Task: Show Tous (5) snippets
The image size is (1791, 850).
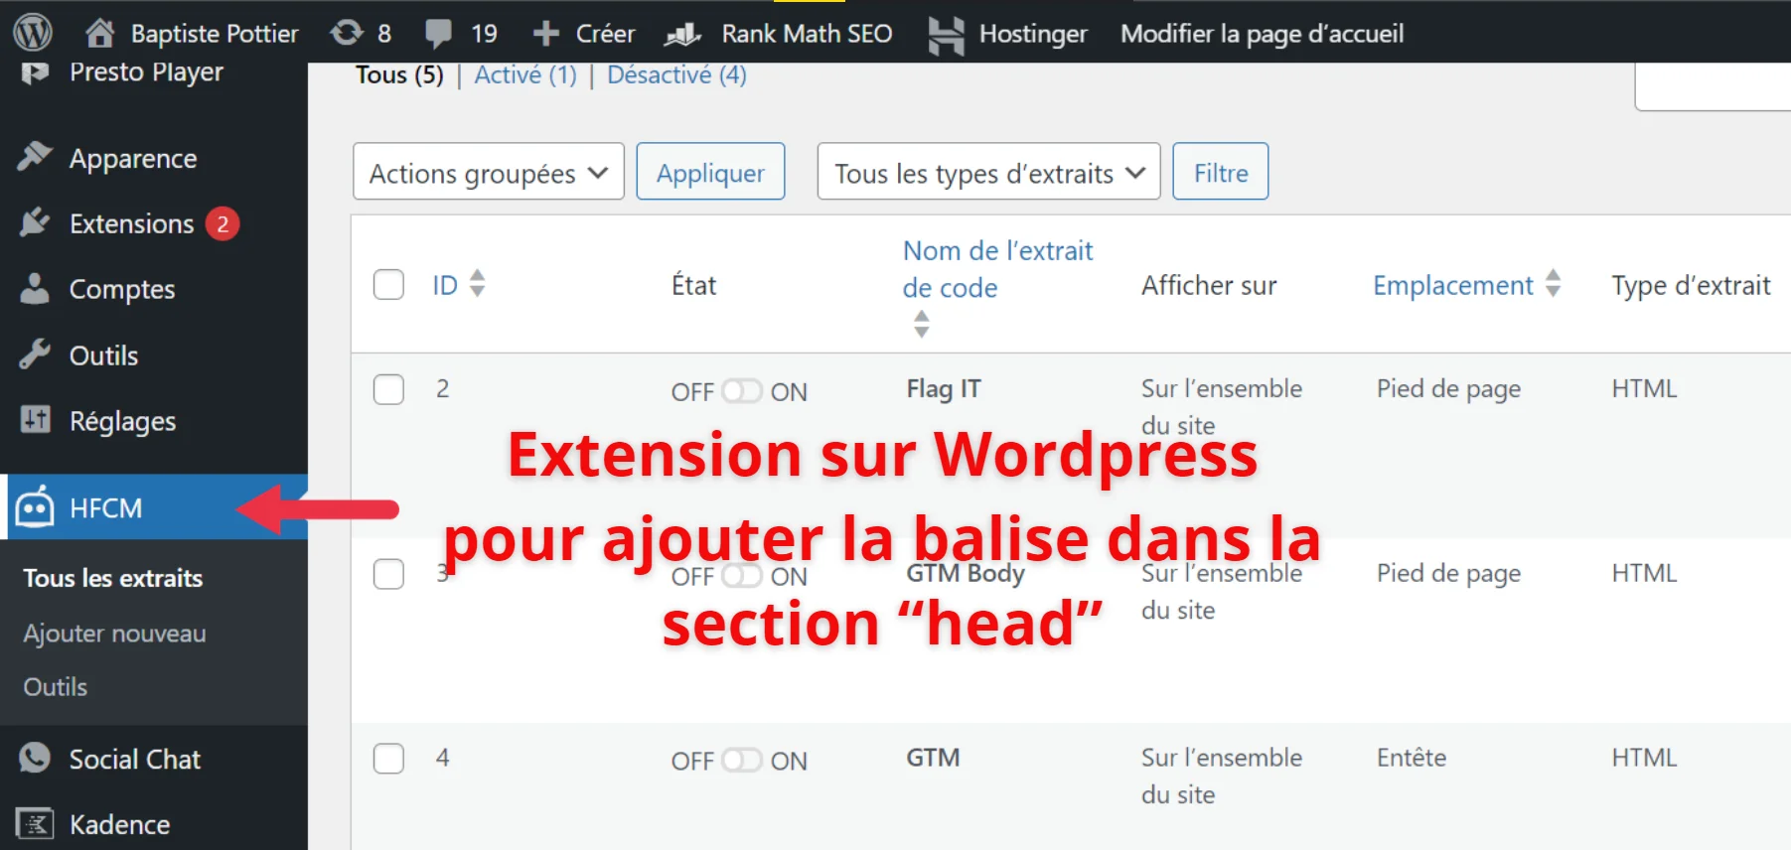Action: [x=399, y=74]
